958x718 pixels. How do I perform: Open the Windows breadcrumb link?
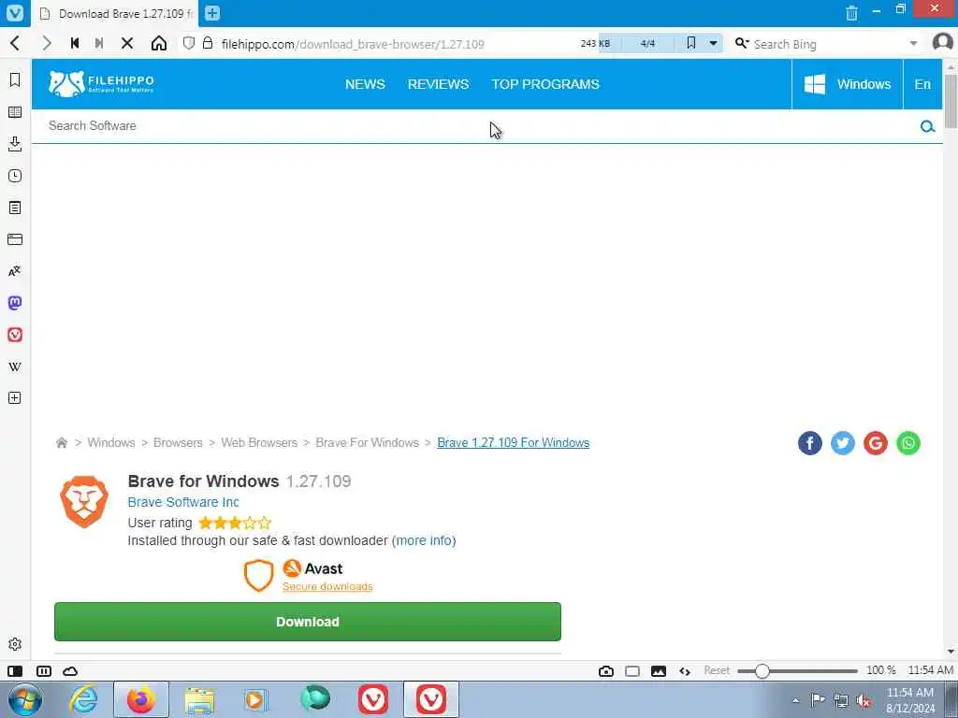tap(111, 442)
